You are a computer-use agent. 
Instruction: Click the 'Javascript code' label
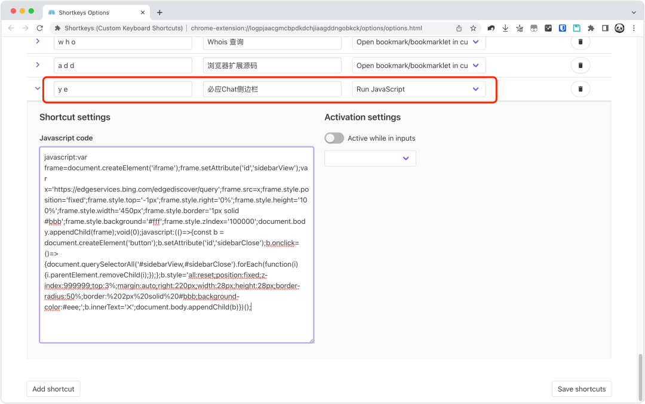point(66,138)
